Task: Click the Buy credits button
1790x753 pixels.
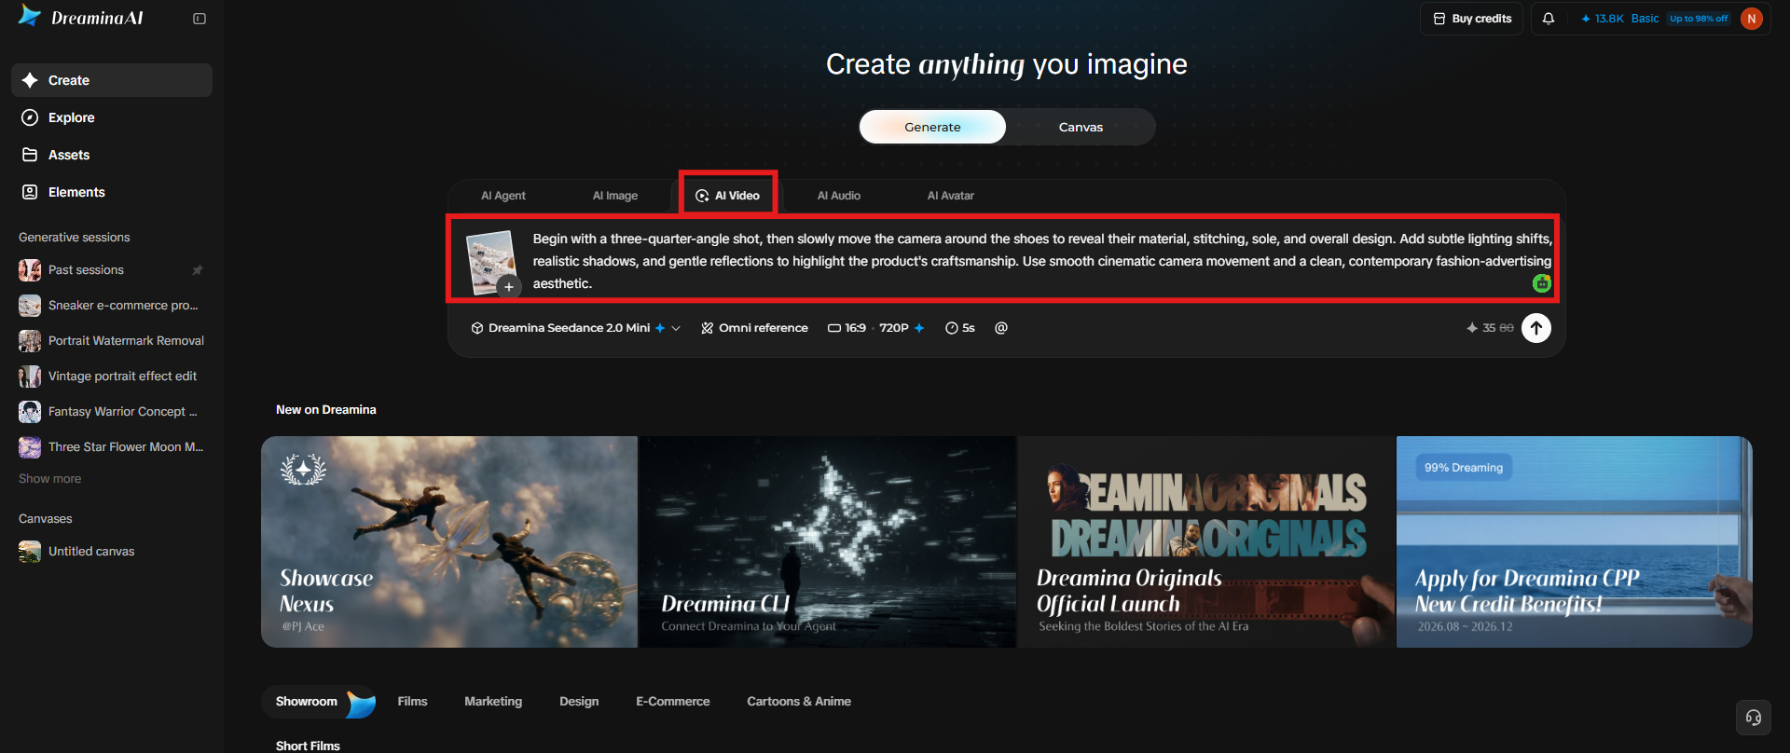Action: tap(1472, 19)
